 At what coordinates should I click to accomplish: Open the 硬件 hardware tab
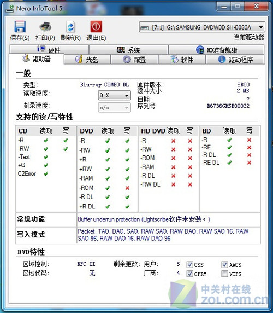49,49
